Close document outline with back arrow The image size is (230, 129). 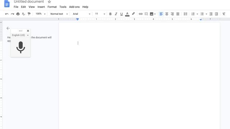pos(8,28)
